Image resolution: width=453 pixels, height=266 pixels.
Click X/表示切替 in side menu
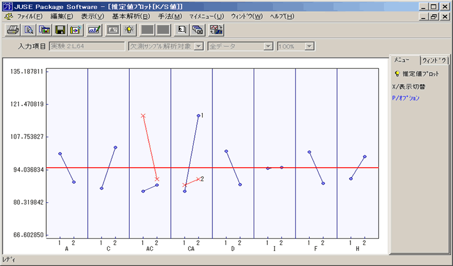[408, 86]
